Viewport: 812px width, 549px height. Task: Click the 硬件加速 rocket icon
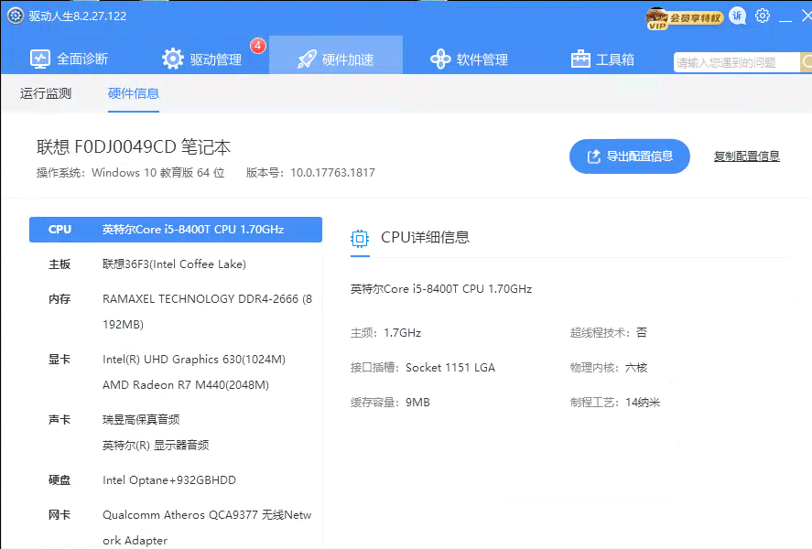coord(307,59)
